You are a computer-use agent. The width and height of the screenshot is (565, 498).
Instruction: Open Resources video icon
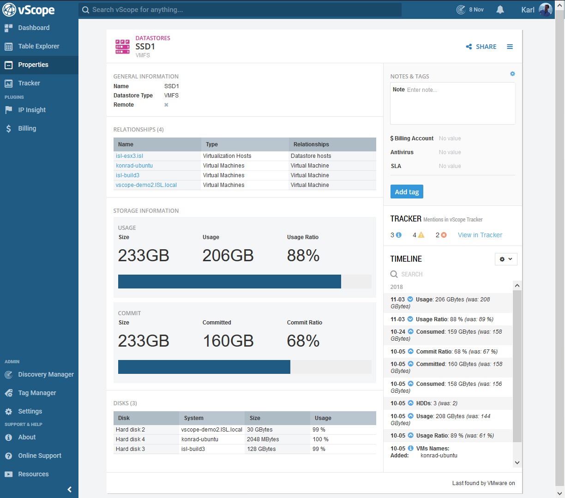pyautogui.click(x=8, y=474)
